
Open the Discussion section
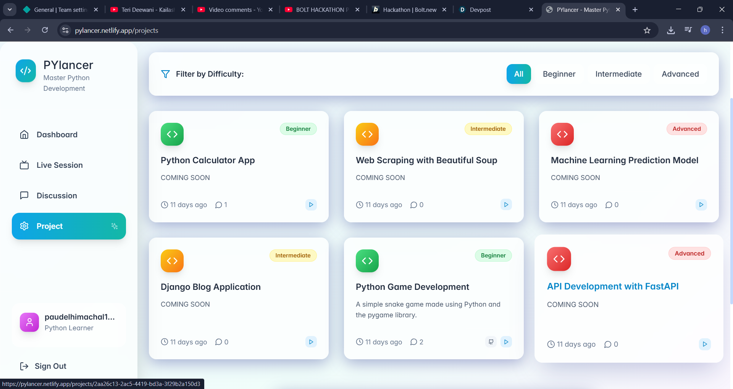pos(69,196)
